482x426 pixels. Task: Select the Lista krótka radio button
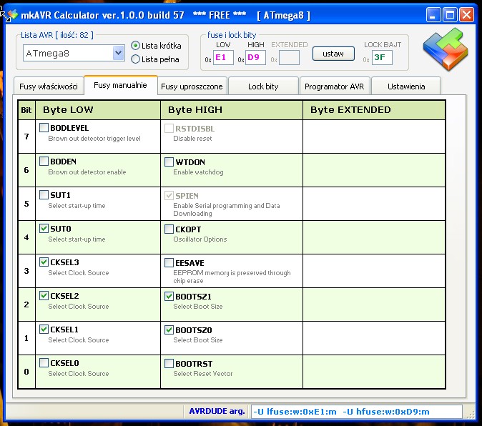(135, 46)
